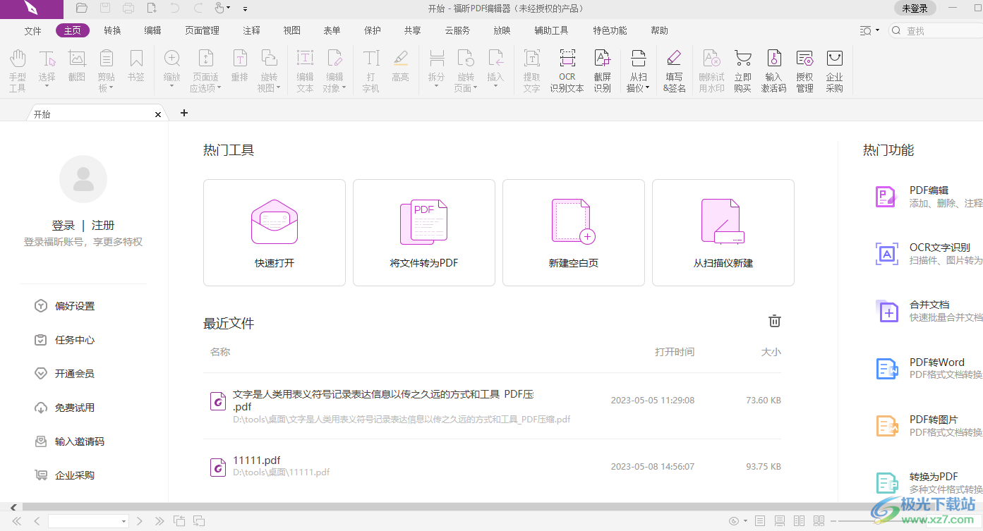The image size is (983, 531).
Task: Switch to the 转换 ribbon tab
Action: coord(112,31)
